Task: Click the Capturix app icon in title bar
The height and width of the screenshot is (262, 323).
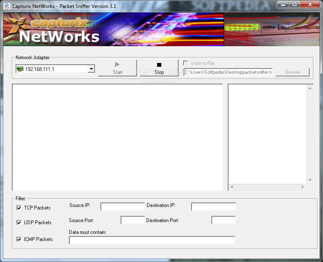Action: [x=7, y=6]
